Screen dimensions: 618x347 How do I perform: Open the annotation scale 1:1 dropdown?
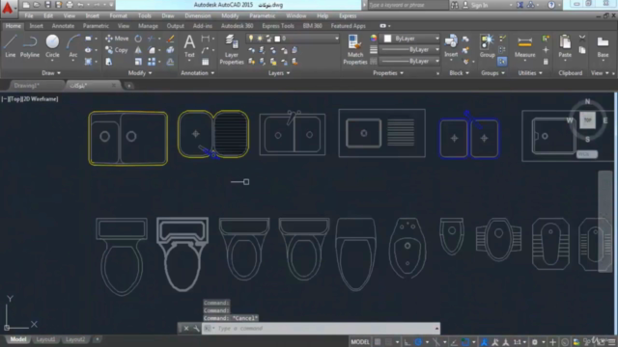tap(520, 342)
